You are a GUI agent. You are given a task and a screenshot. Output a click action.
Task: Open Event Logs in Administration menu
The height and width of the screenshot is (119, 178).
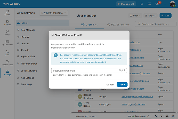tap(26, 84)
